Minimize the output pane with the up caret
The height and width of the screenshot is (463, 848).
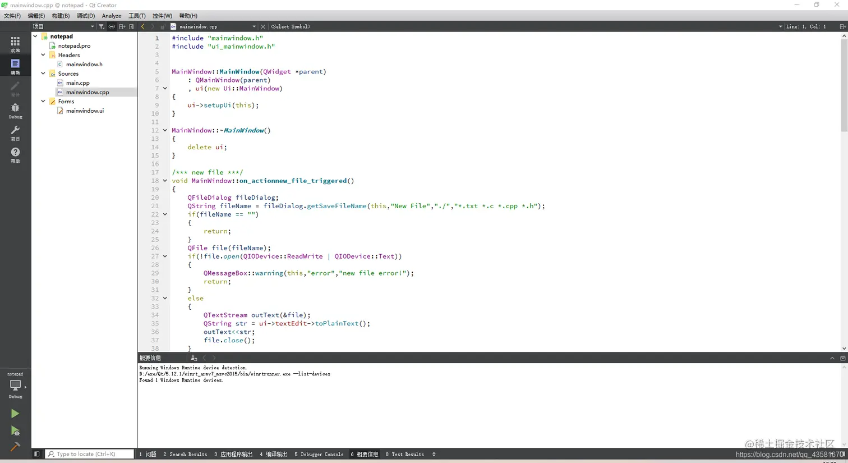tap(832, 358)
